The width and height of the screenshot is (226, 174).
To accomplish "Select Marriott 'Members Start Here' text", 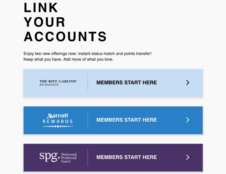I will click(127, 120).
